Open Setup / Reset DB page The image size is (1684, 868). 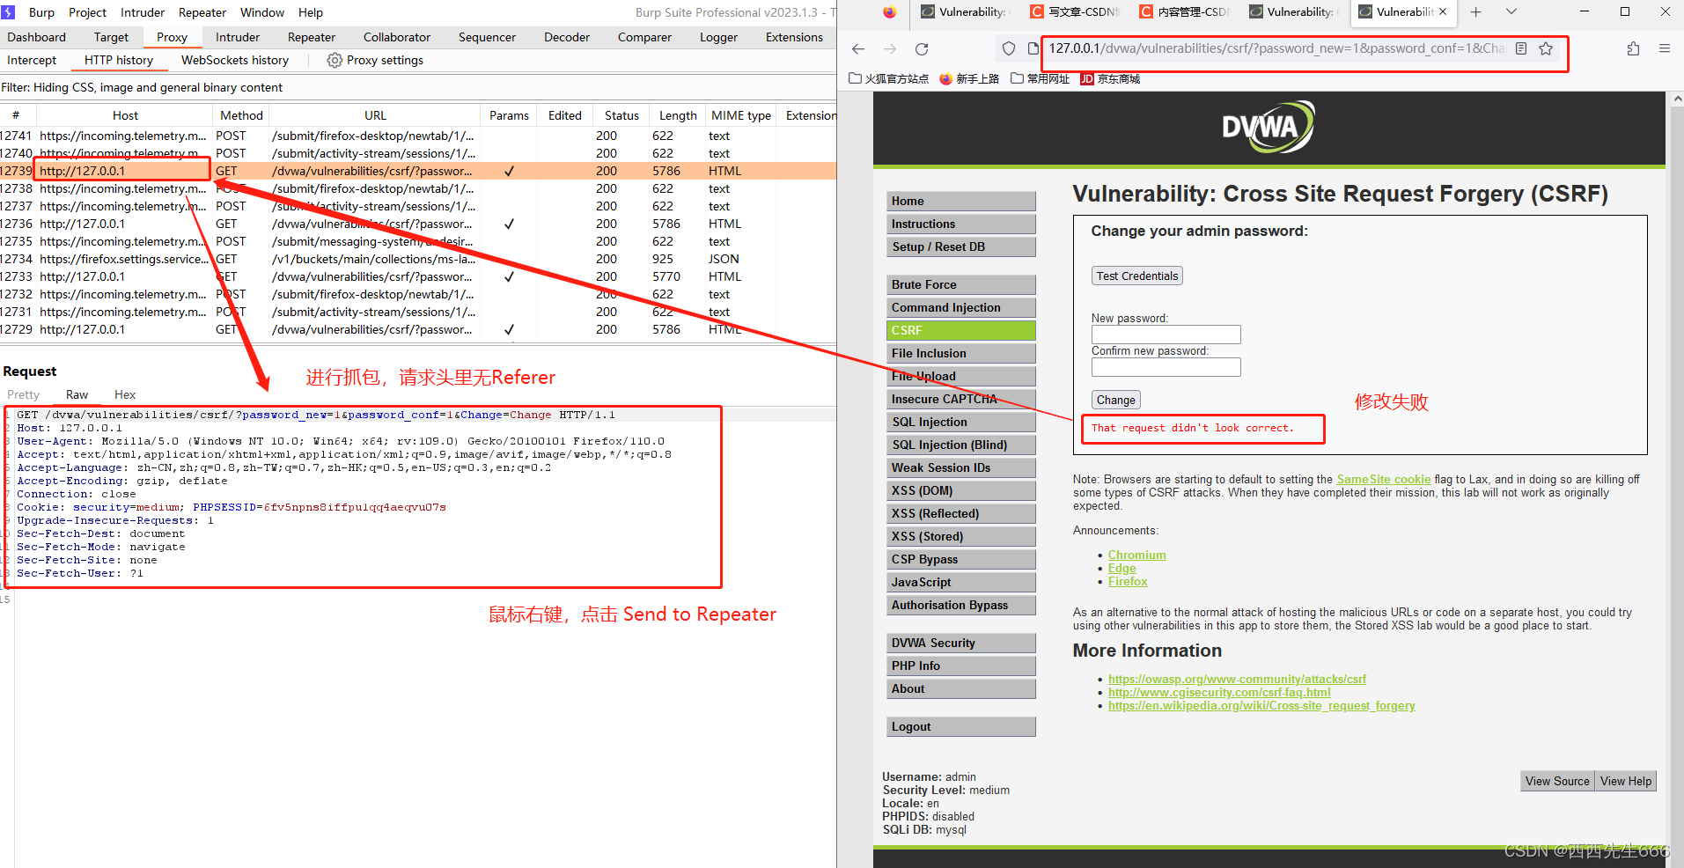pos(960,246)
